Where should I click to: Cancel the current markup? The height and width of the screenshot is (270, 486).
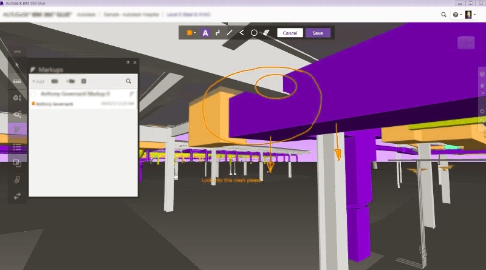290,33
